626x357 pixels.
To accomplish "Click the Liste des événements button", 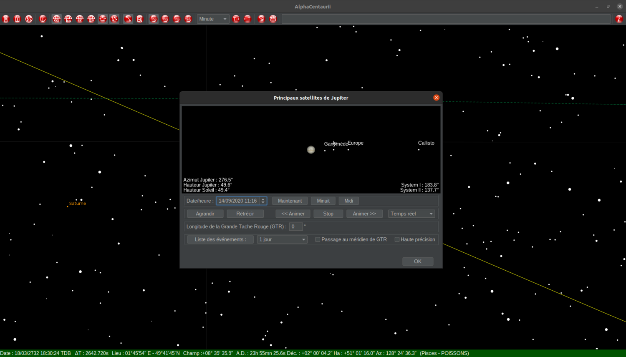I will pos(220,239).
